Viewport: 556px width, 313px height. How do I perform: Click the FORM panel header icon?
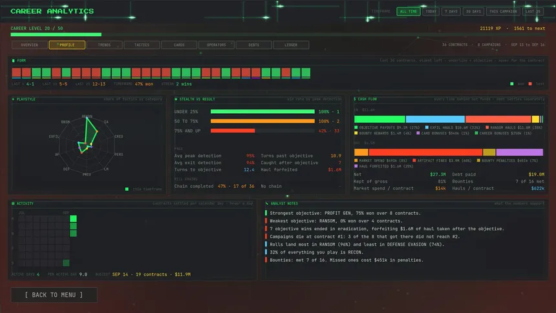coord(14,61)
